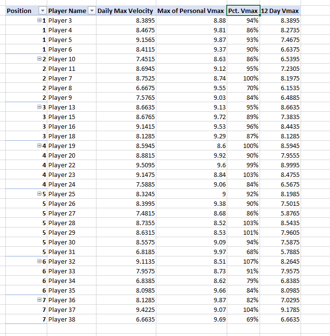The image size is (330, 336).
Task: Collapse the Position 2 group
Action: click(39, 59)
